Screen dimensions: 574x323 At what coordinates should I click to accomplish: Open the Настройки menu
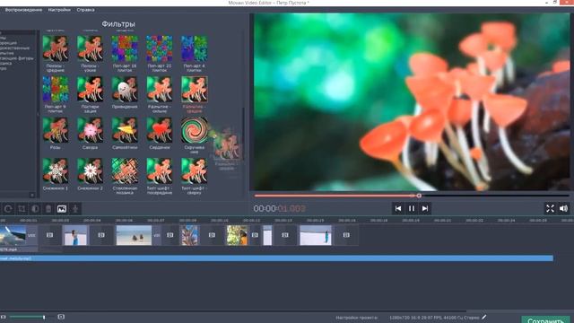coord(59,10)
